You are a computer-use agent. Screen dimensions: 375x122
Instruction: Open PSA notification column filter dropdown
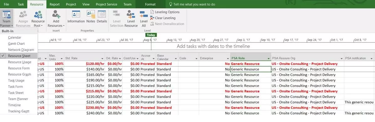click(371, 58)
